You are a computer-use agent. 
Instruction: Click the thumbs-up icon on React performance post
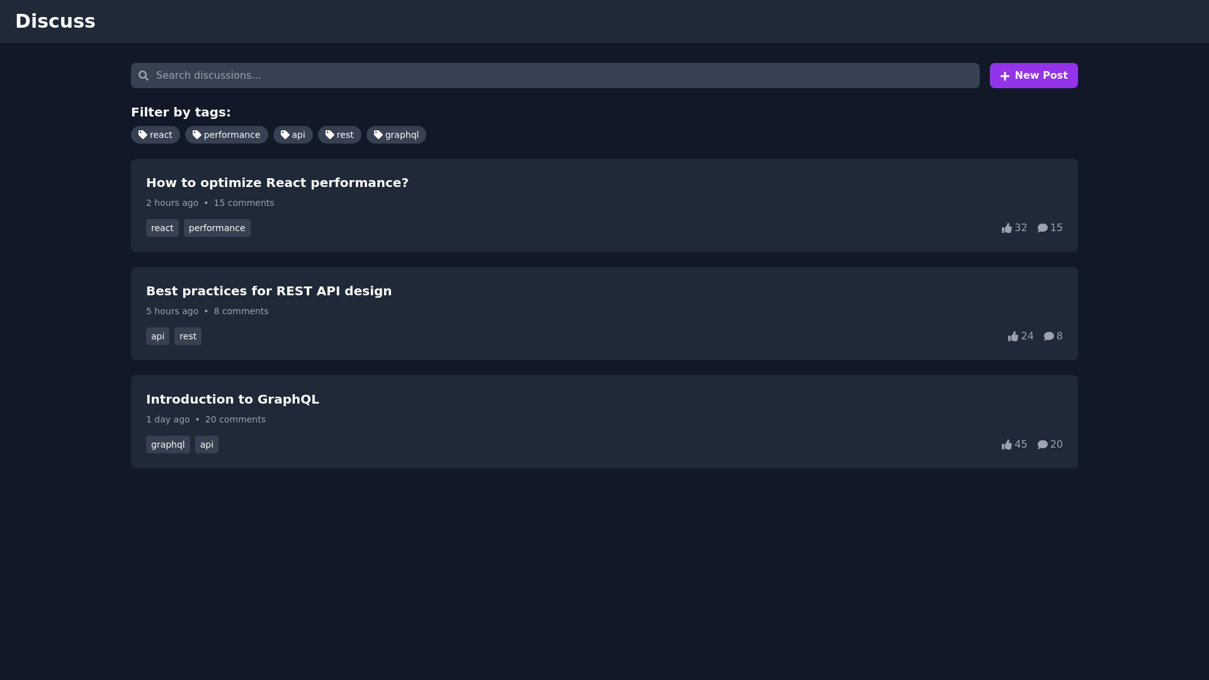[1006, 228]
